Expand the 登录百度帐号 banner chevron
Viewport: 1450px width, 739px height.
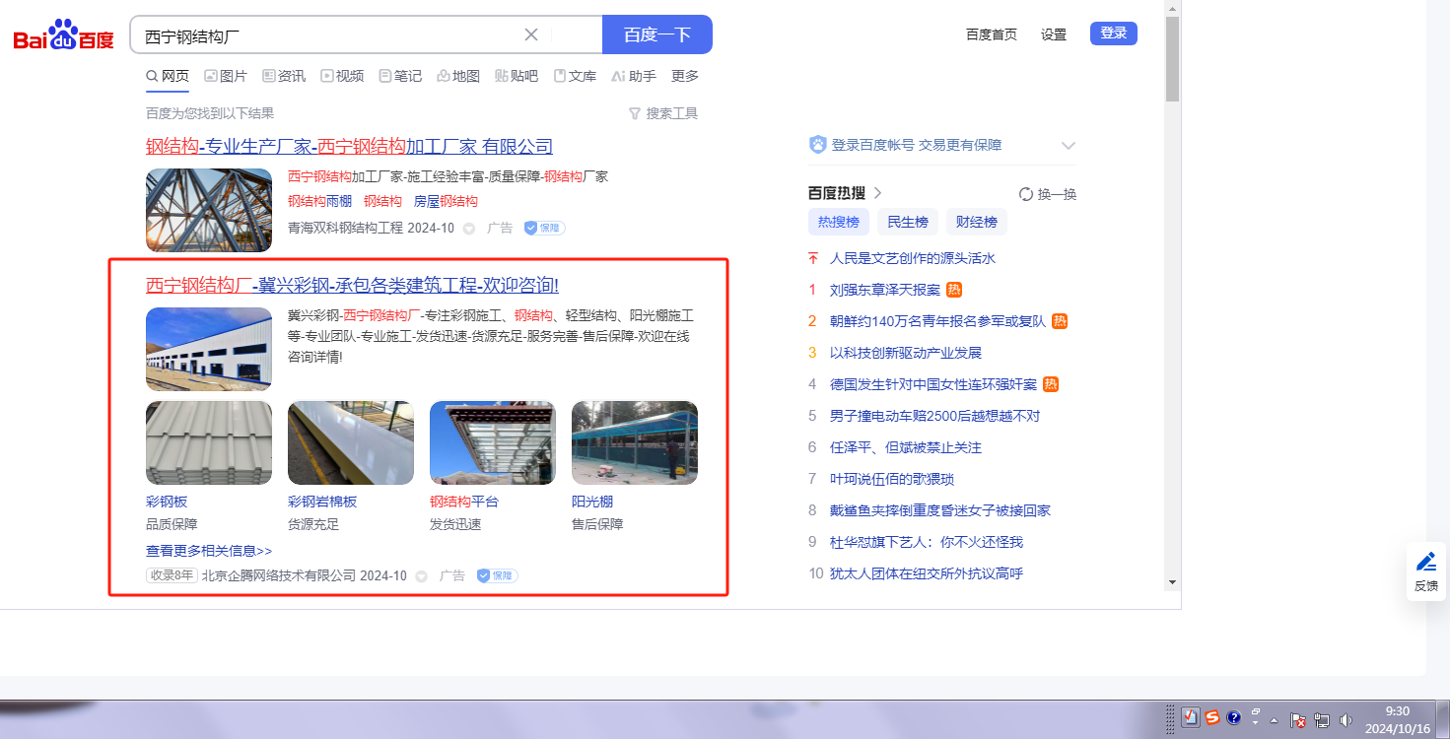1068,146
